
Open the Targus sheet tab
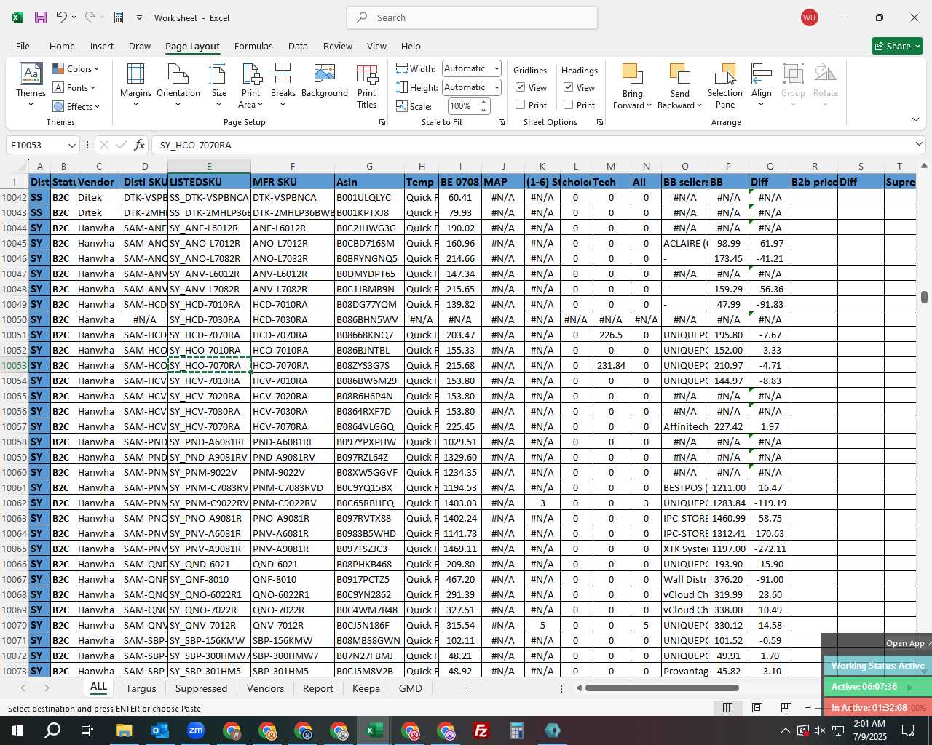141,688
